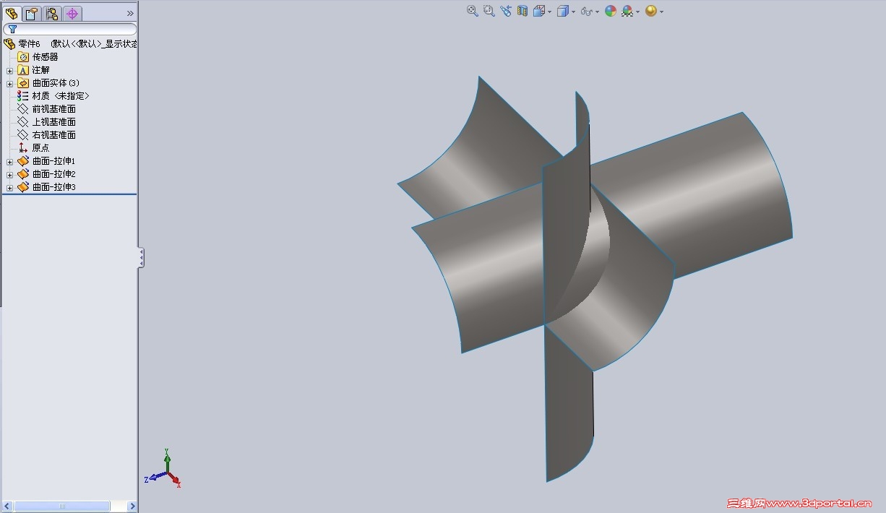Click the View Settings gold sphere icon
886x513 pixels.
click(x=651, y=11)
